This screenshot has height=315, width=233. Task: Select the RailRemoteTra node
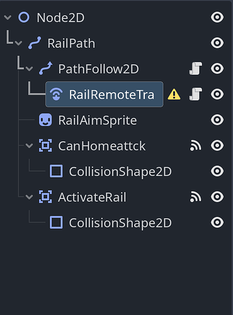click(105, 94)
